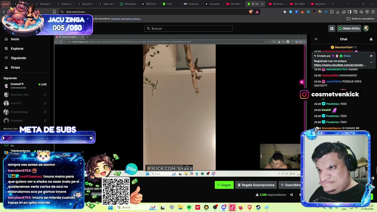377x212 pixels.
Task: Open File Explorer from the taskbar
Action: coord(180,207)
